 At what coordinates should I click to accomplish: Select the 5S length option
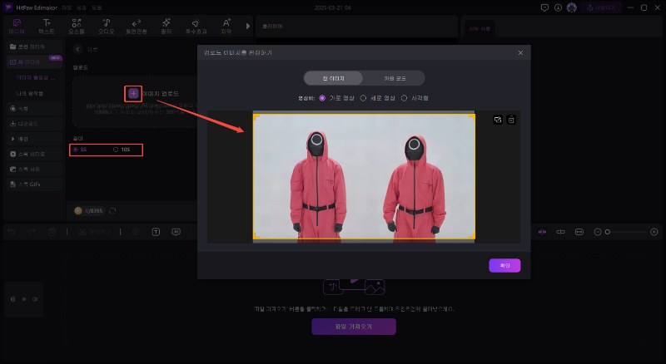pos(80,150)
